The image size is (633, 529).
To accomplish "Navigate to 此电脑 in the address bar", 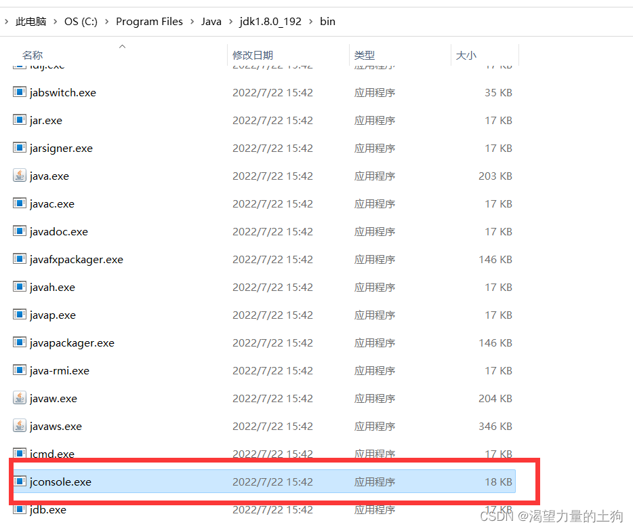I will (x=31, y=22).
